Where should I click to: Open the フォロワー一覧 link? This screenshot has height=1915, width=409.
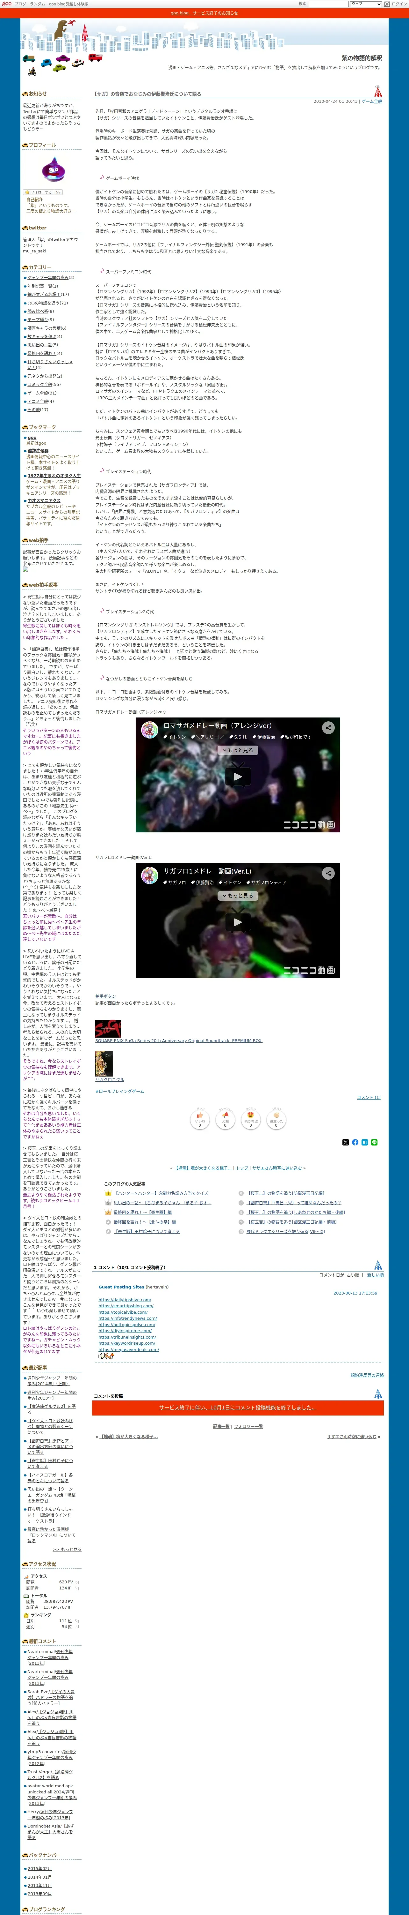pyautogui.click(x=249, y=1427)
